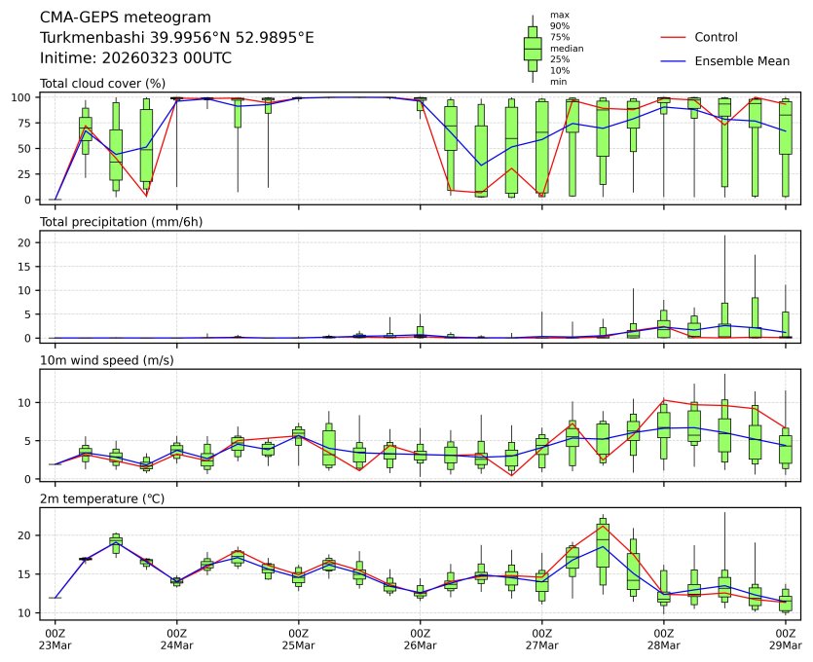Image resolution: width=813 pixels, height=662 pixels.
Task: Click the median label in the legend
Action: click(567, 48)
